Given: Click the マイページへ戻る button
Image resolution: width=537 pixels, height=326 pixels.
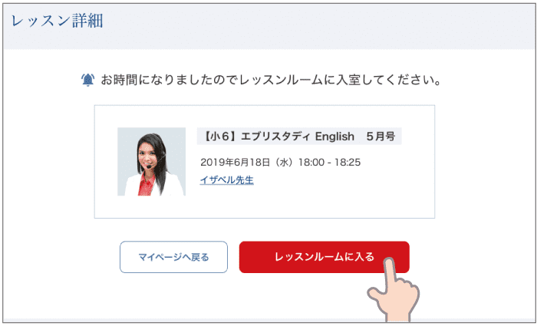Looking at the screenshot, I should (173, 257).
